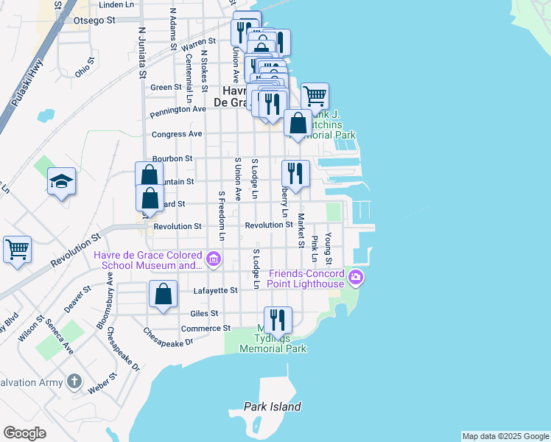This screenshot has height=442, width=551.
Task: Open the Salvation Army church icon
Action: click(73, 381)
